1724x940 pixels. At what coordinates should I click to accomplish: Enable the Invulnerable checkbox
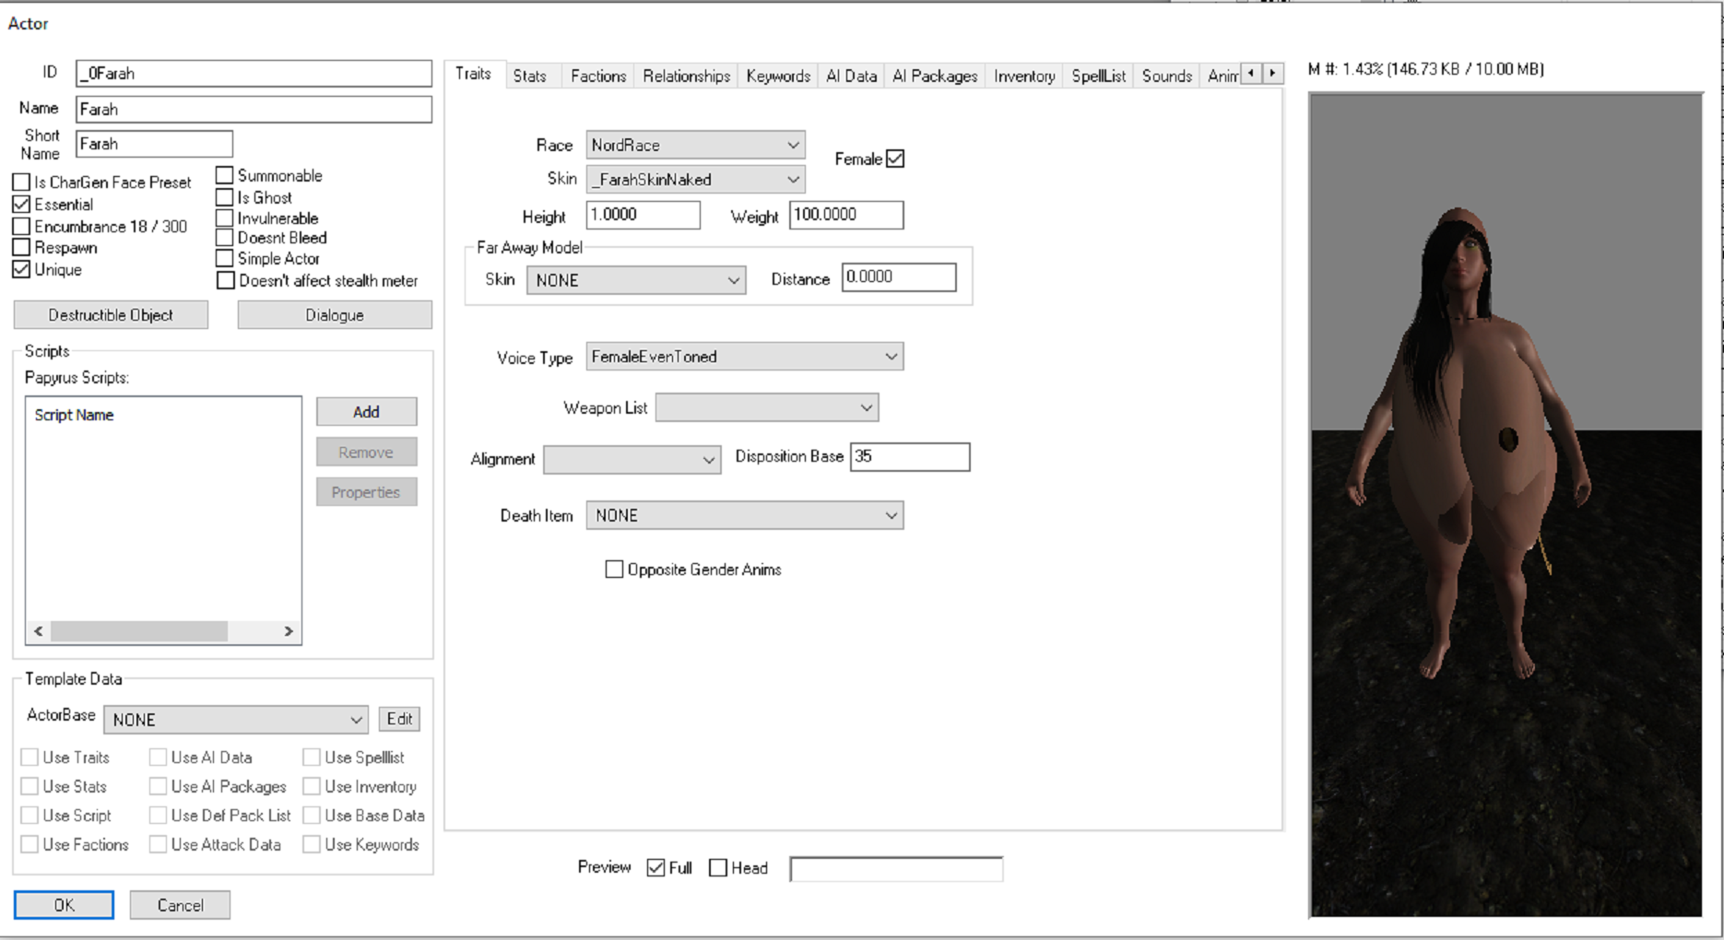coord(225,218)
